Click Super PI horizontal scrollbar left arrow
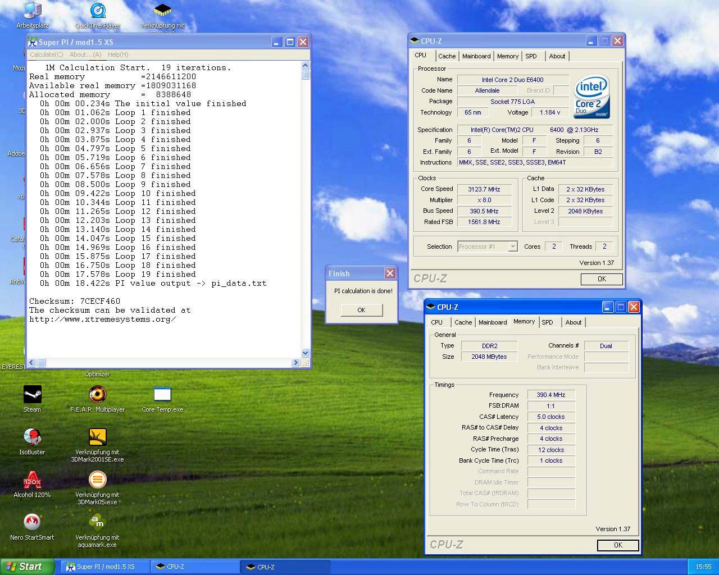The height and width of the screenshot is (575, 719). (31, 363)
